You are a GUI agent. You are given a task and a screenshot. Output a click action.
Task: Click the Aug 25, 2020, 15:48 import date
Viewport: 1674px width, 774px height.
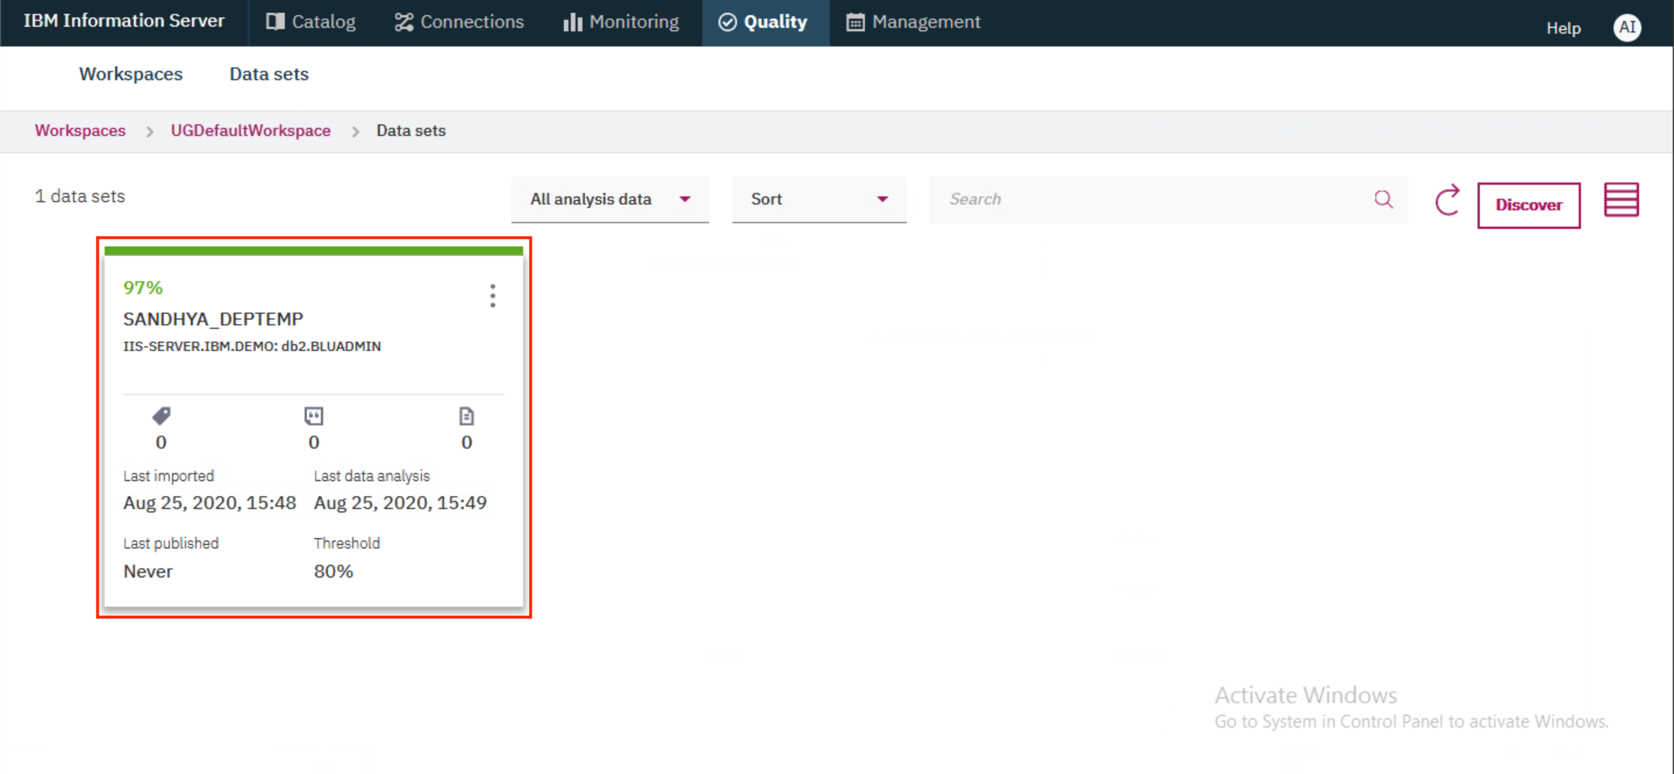[x=210, y=503]
